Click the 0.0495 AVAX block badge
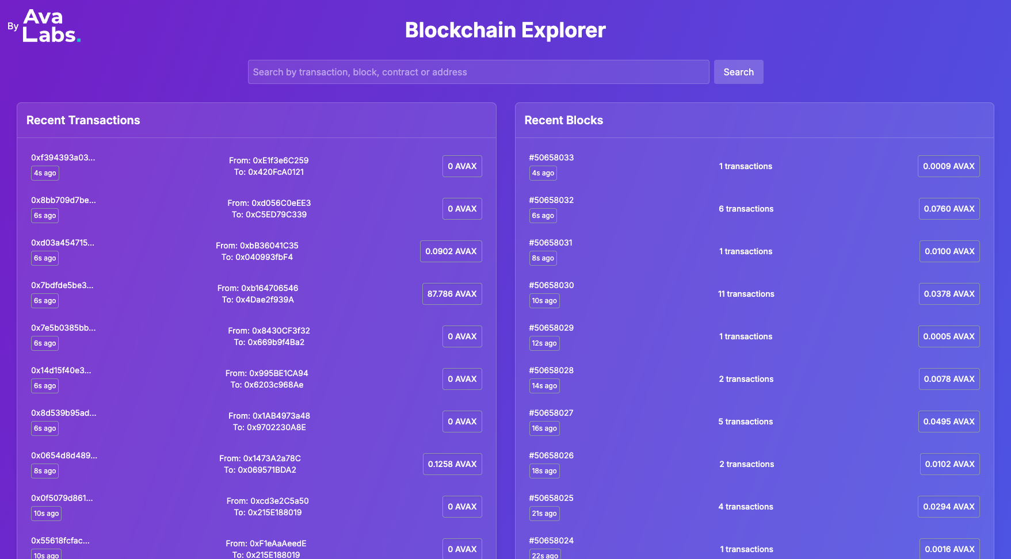 pyautogui.click(x=949, y=422)
